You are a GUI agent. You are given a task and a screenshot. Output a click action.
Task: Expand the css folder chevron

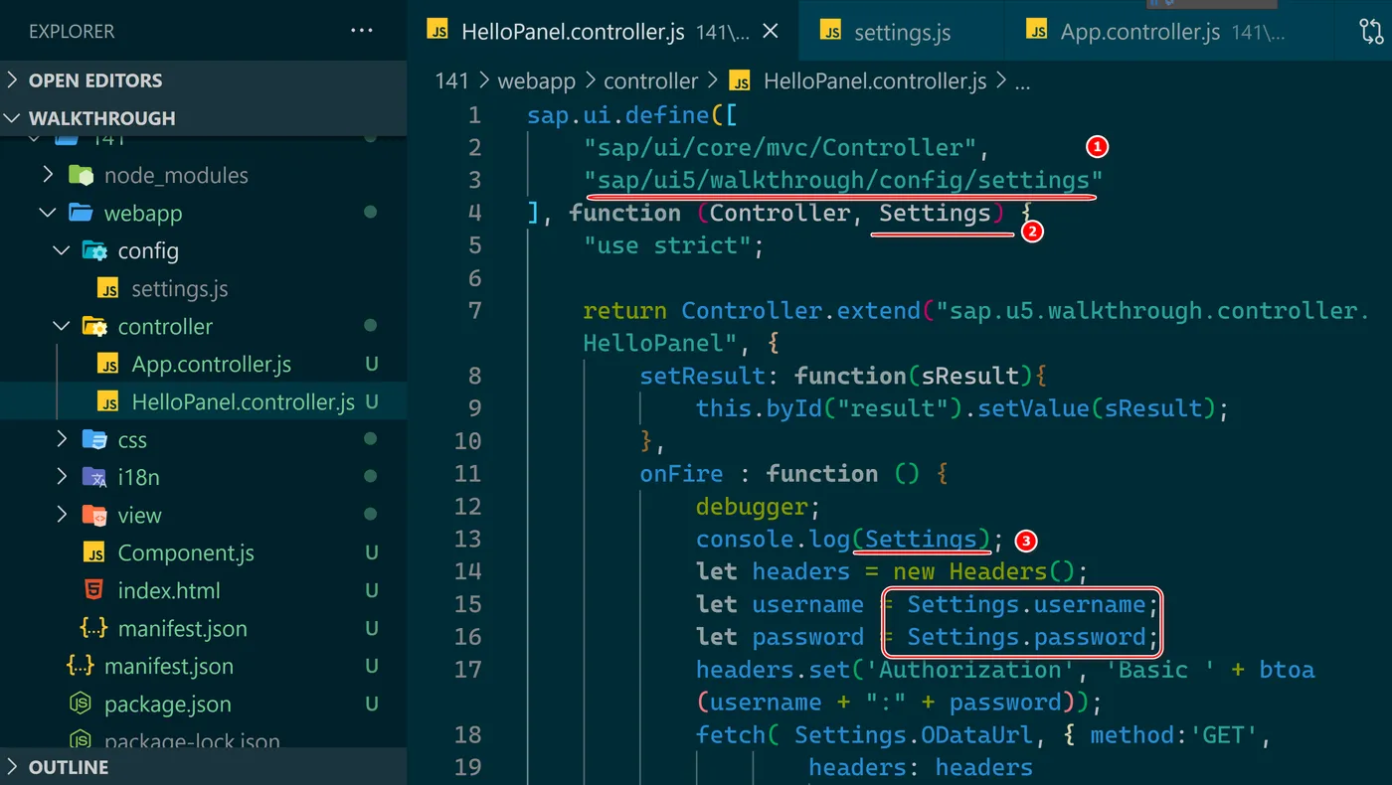point(62,440)
